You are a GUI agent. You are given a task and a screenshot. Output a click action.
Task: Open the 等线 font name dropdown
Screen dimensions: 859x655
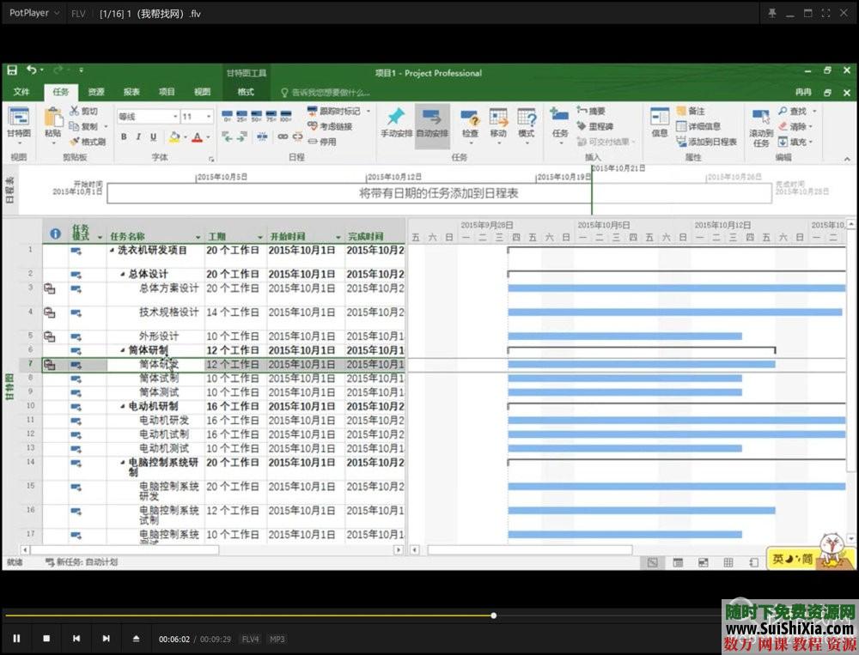point(176,115)
